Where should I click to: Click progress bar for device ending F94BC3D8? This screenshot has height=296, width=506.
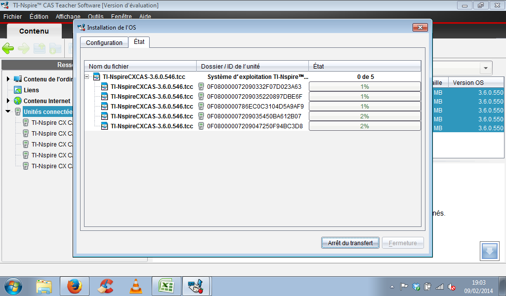365,126
